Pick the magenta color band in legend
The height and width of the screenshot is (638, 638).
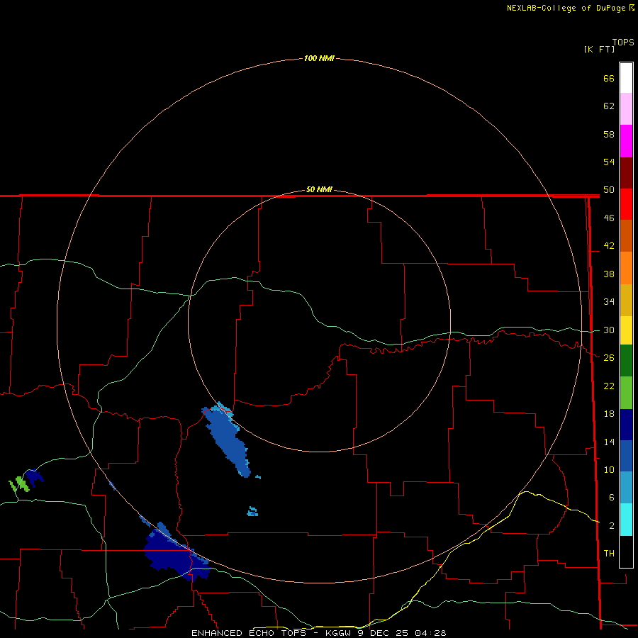point(626,141)
